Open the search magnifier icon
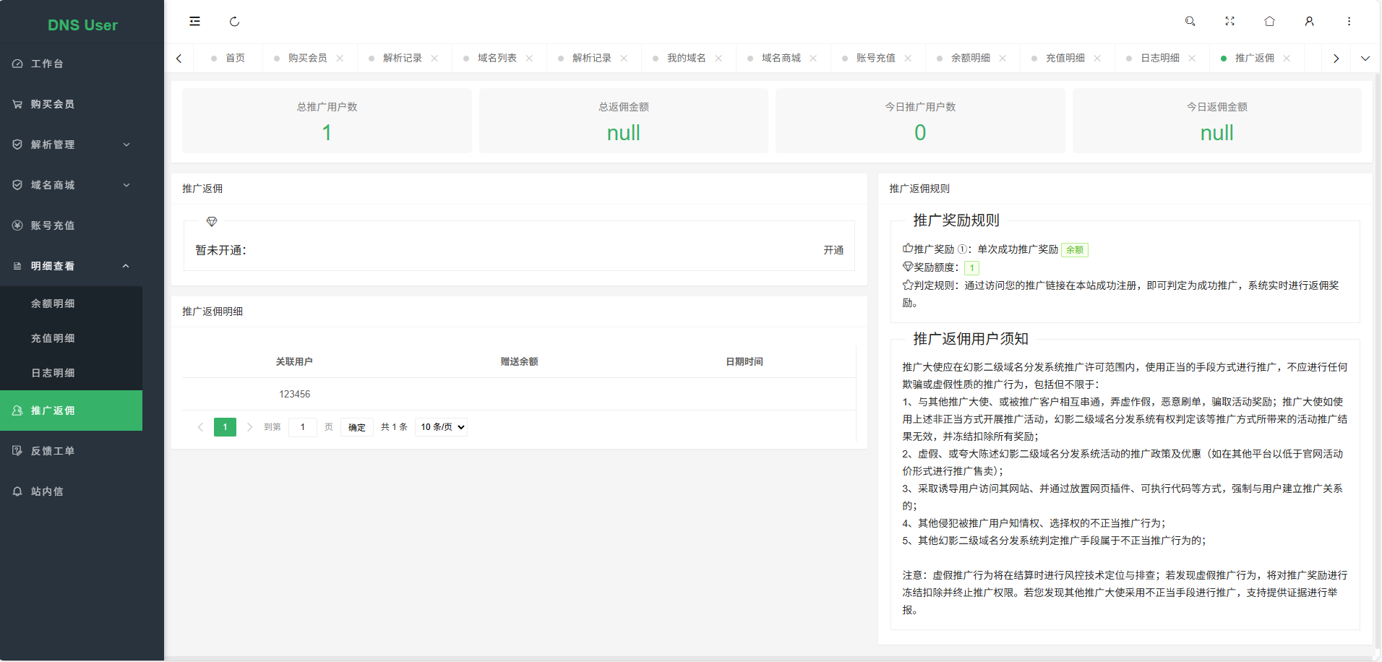Screen dimensions: 1382x662 tap(1190, 22)
